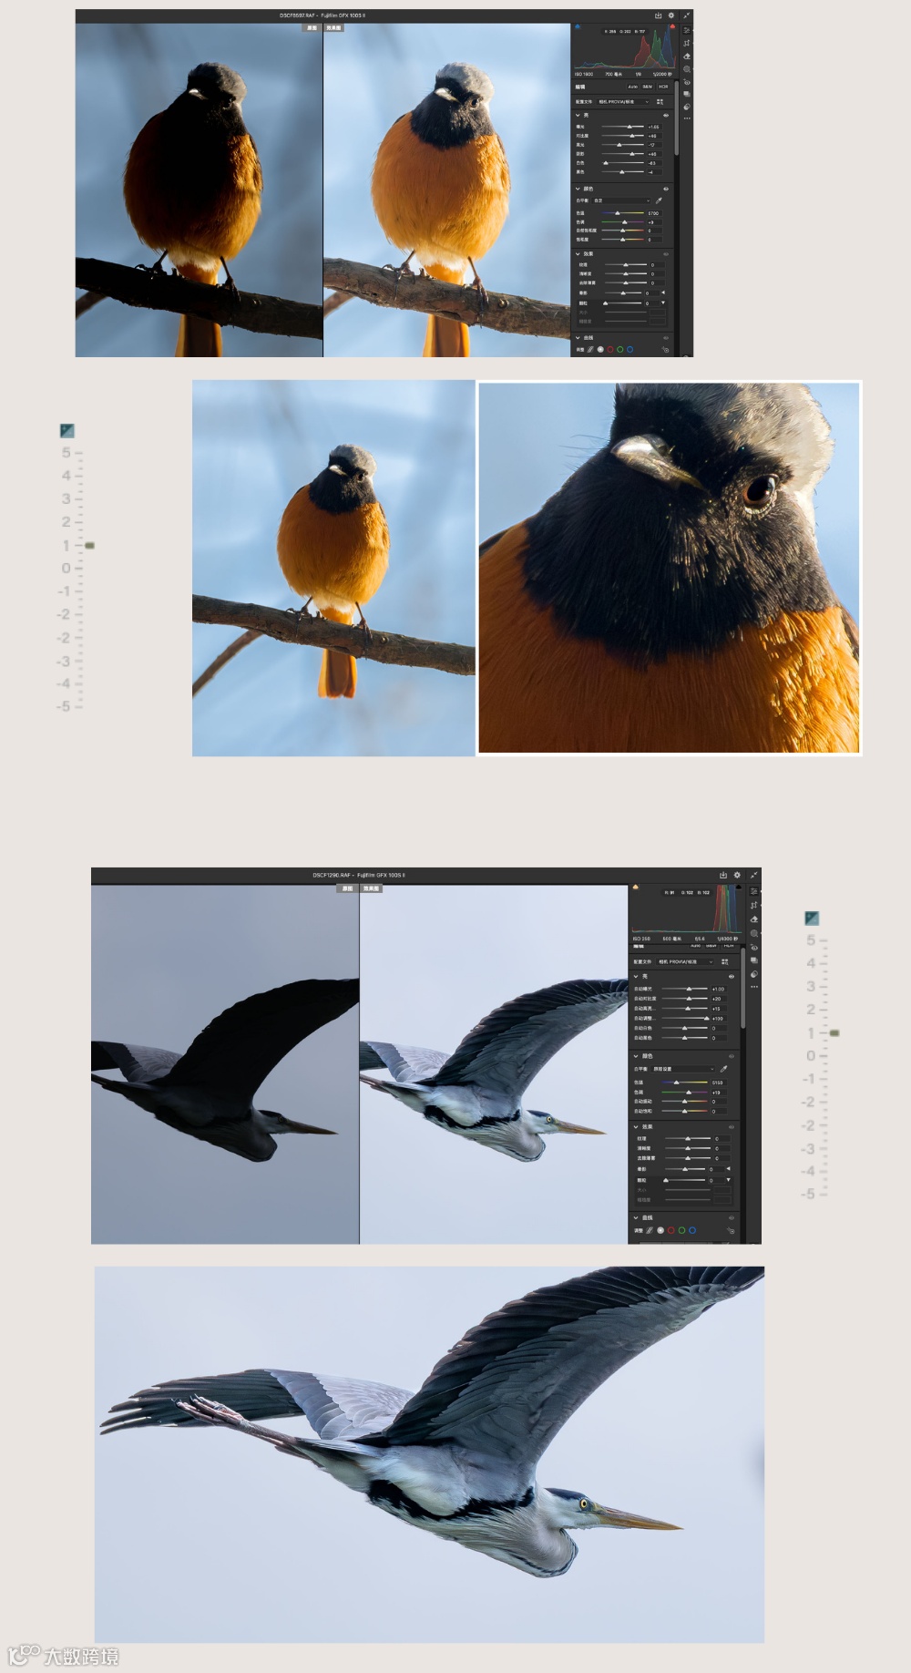The height and width of the screenshot is (1673, 911).
Task: Select Crop tool in DSCF1290.RAF window
Action: coord(754,905)
